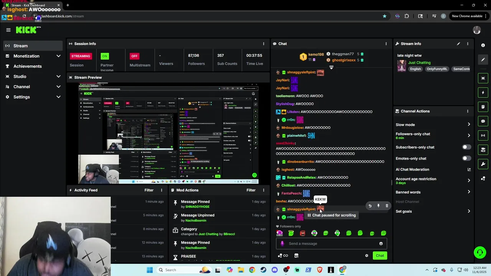Viewport: 491px width, 276px height.
Task: Open the Kick hamburger menu
Action: coord(8,30)
